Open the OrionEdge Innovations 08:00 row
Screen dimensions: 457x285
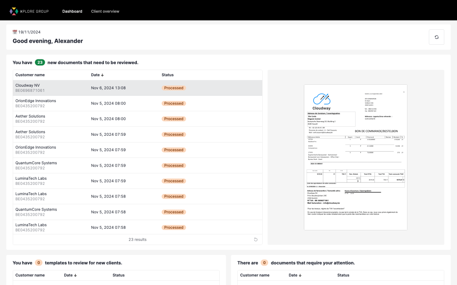[137, 103]
